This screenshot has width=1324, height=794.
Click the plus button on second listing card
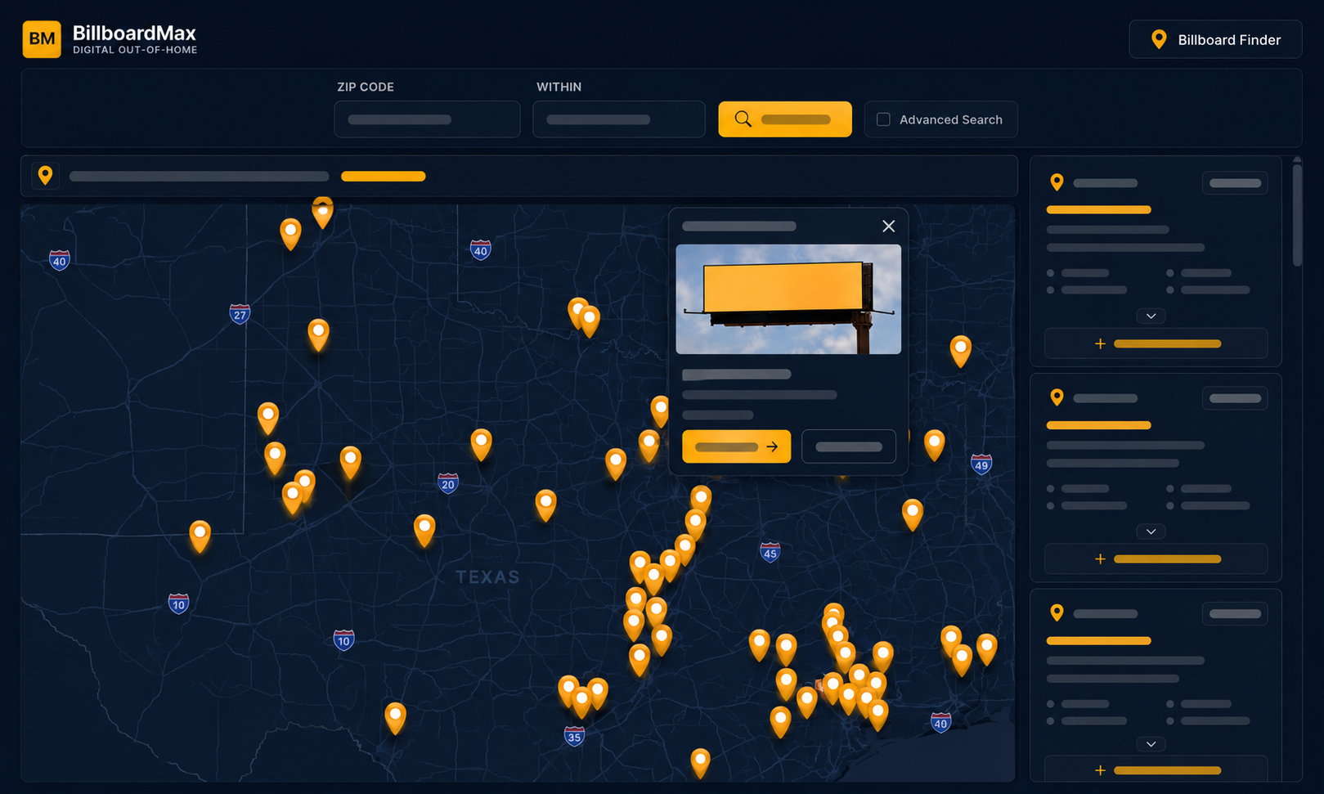click(1156, 559)
